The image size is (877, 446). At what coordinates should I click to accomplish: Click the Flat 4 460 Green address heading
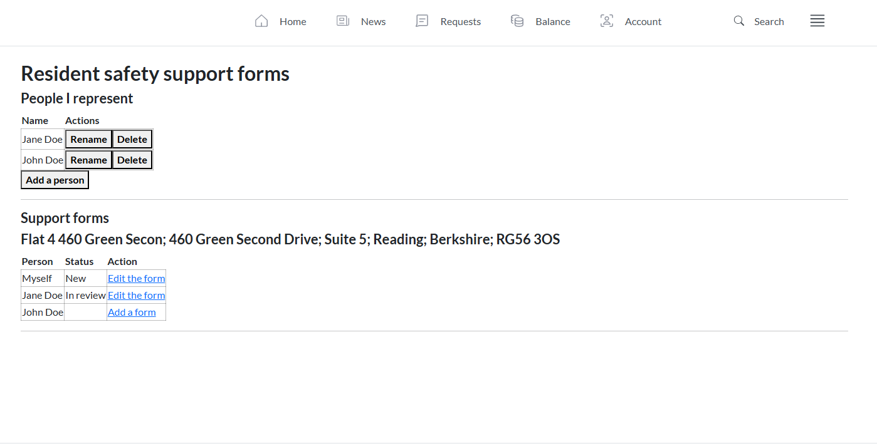pyautogui.click(x=290, y=239)
